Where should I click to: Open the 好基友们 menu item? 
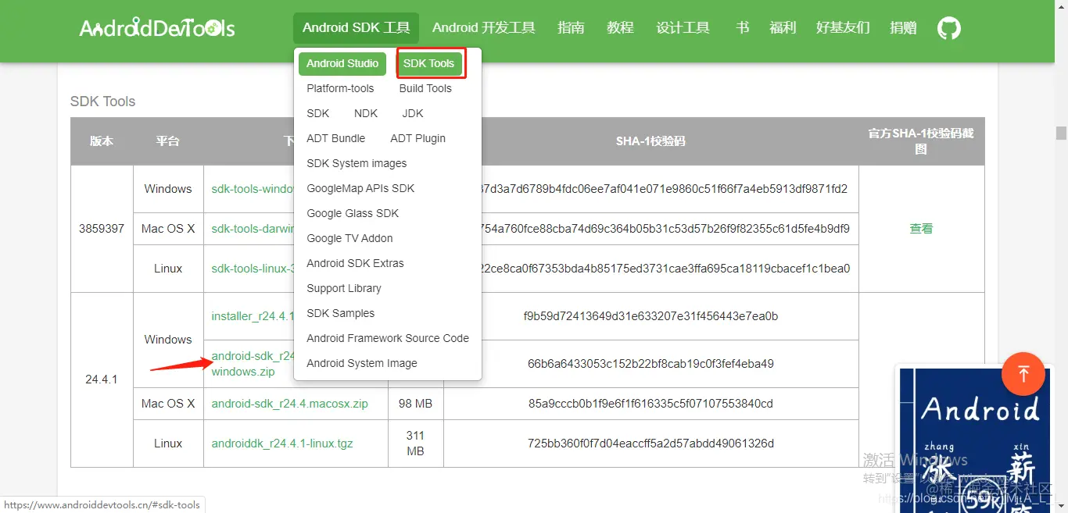point(843,28)
